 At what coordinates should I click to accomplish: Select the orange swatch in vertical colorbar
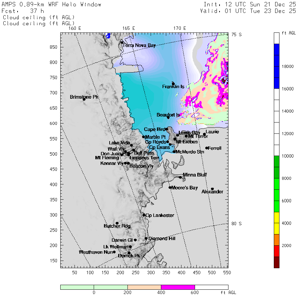pos(276,240)
